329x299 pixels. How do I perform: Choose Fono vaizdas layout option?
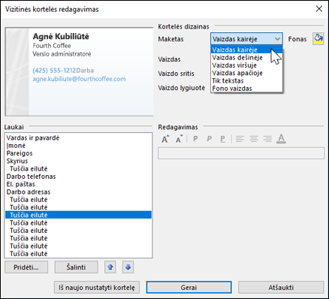click(246, 89)
